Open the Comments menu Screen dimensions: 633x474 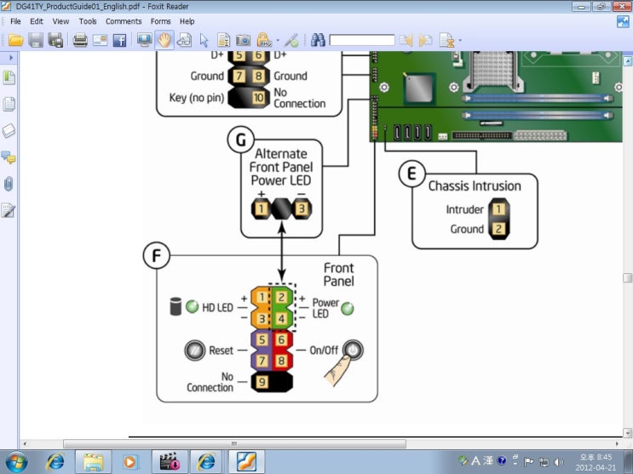(x=124, y=21)
